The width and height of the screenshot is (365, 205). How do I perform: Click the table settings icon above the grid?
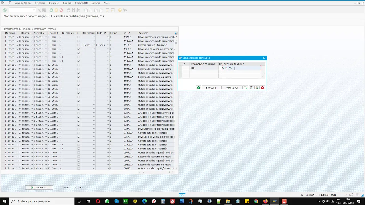tap(176, 33)
